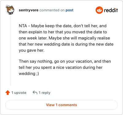Screen dimensions: 123x115
Task: Click the vertical comment thread line
Action: [x=10, y=50]
